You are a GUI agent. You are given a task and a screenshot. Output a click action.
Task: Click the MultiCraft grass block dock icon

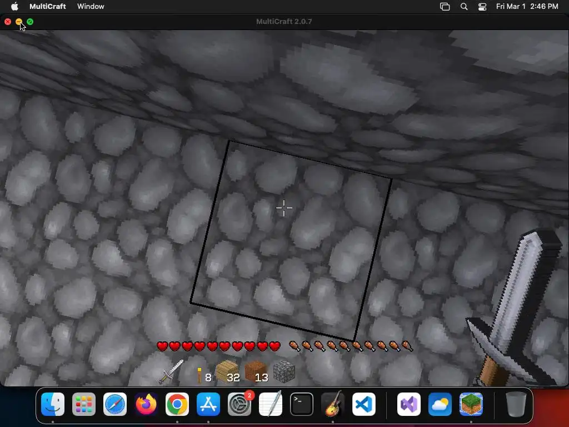coord(471,404)
